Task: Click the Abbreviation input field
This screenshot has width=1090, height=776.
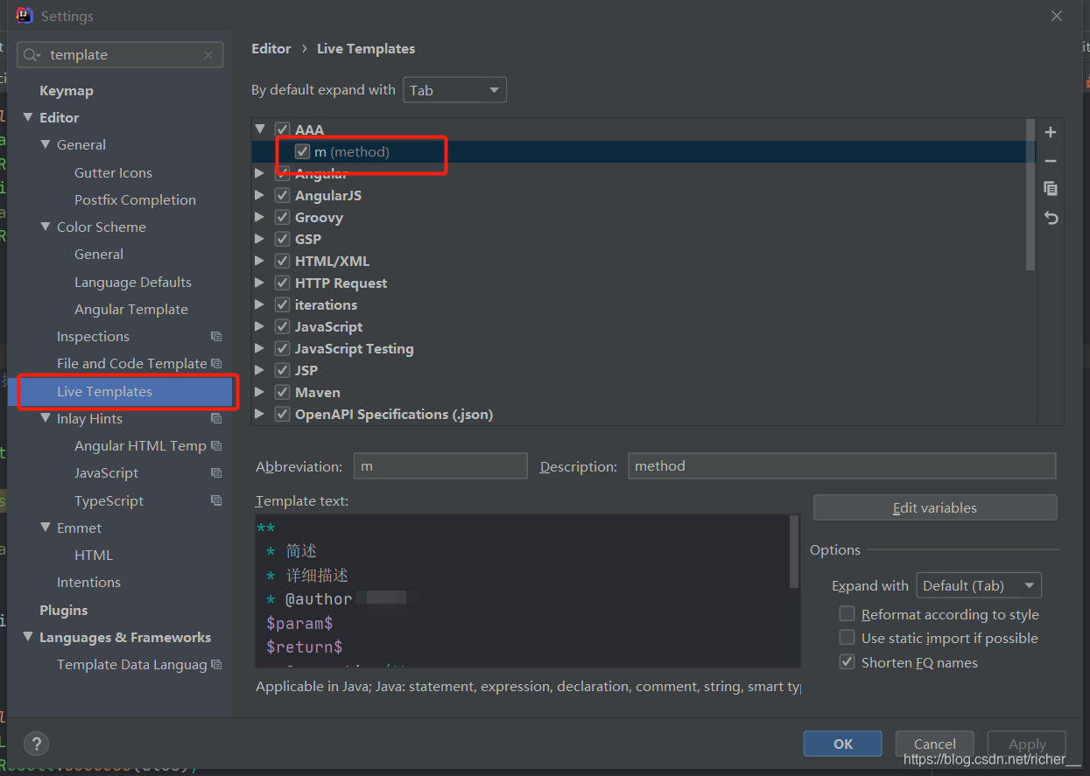Action: [x=440, y=466]
